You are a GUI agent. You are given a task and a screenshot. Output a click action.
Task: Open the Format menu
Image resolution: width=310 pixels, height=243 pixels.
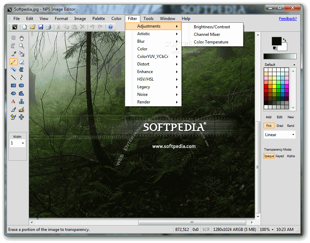click(61, 19)
